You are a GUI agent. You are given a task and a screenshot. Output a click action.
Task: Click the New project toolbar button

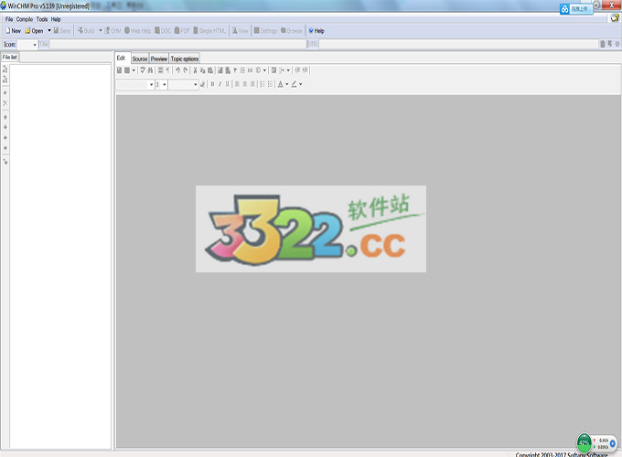(x=13, y=30)
